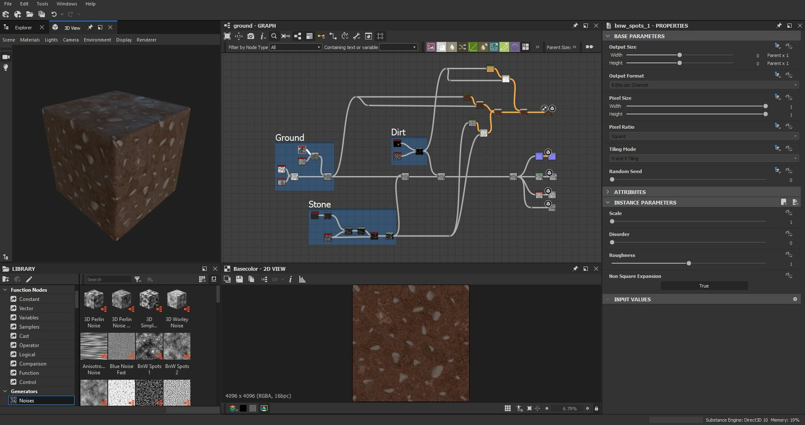The height and width of the screenshot is (425, 805).
Task: Click the wrench tools icon in graph toolbar
Action: click(x=356, y=36)
